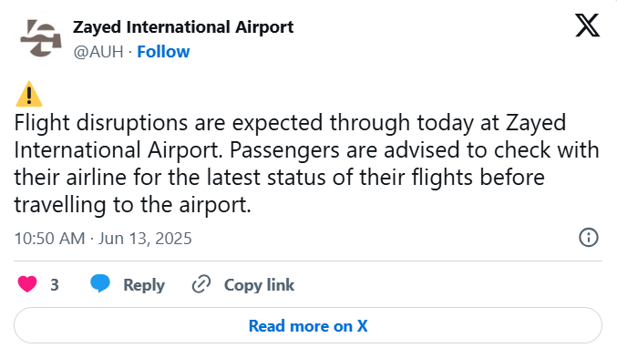Click the Jun 13, 2025 date text
617x348 pixels.
(x=145, y=239)
